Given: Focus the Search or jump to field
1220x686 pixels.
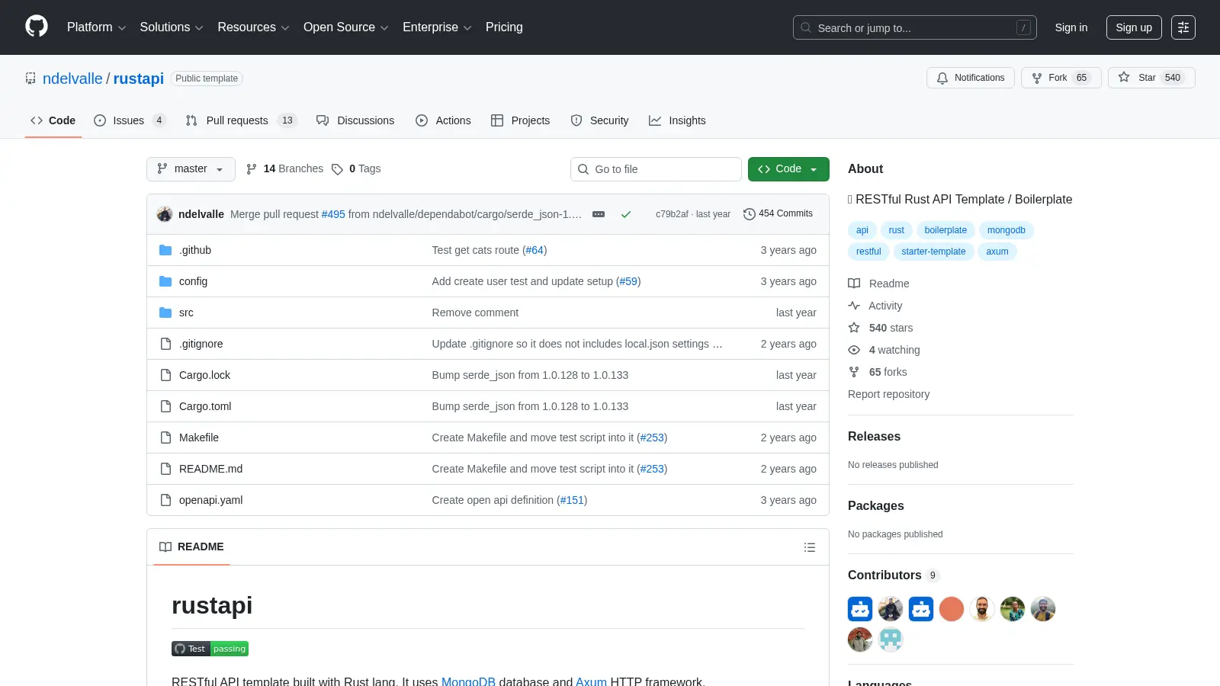Looking at the screenshot, I should [914, 27].
